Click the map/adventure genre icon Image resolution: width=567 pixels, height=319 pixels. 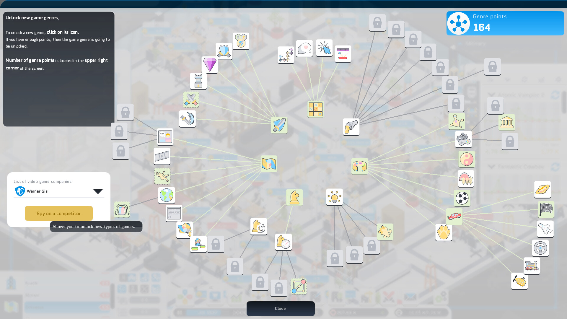coord(269,164)
